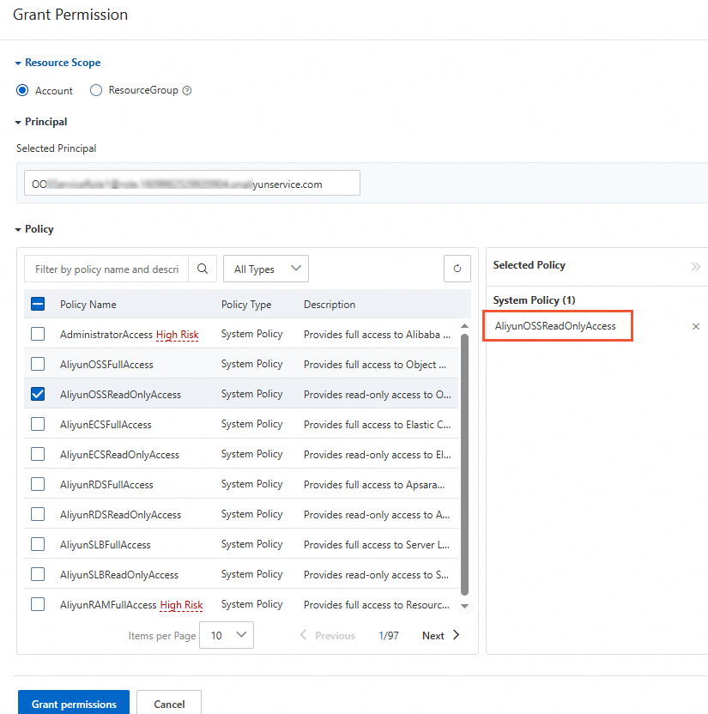Screen dimensions: 708x714
Task: Select the ResourceGroup radio option
Action: click(95, 90)
